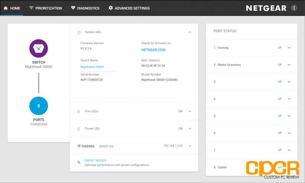The width and height of the screenshot is (305, 183).
Task: Click the System Info circle icon
Action: (79, 32)
